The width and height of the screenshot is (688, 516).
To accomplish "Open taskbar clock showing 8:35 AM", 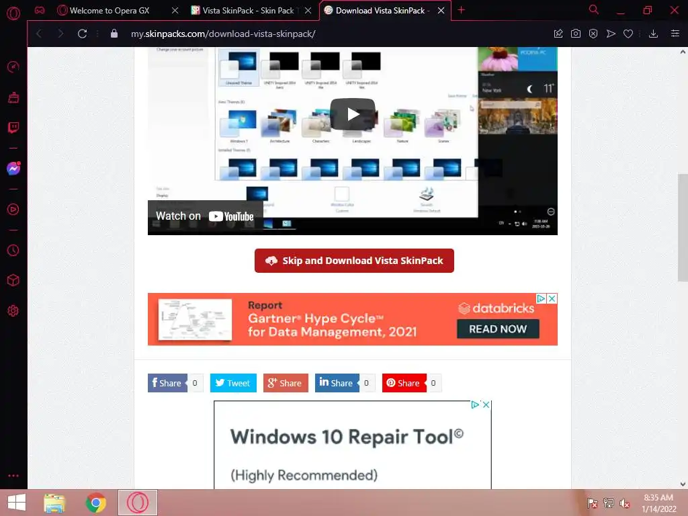I will 659,503.
